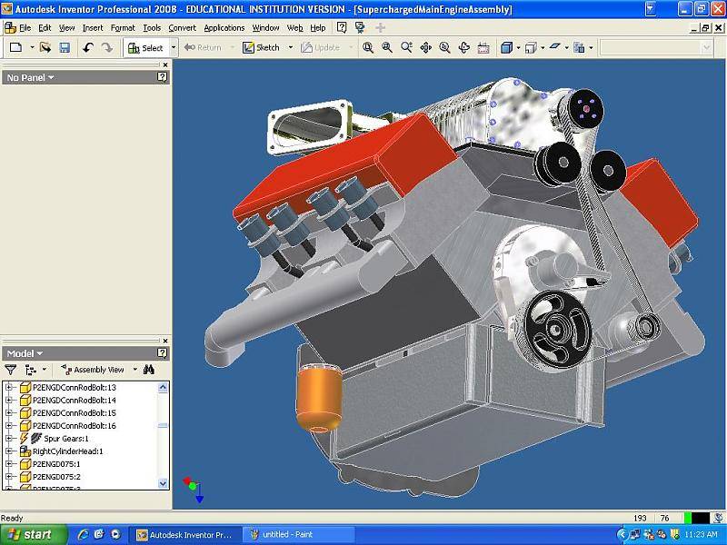Click the Find binoculars icon in Model browser
Viewport: 727px width, 545px height.
click(x=149, y=370)
